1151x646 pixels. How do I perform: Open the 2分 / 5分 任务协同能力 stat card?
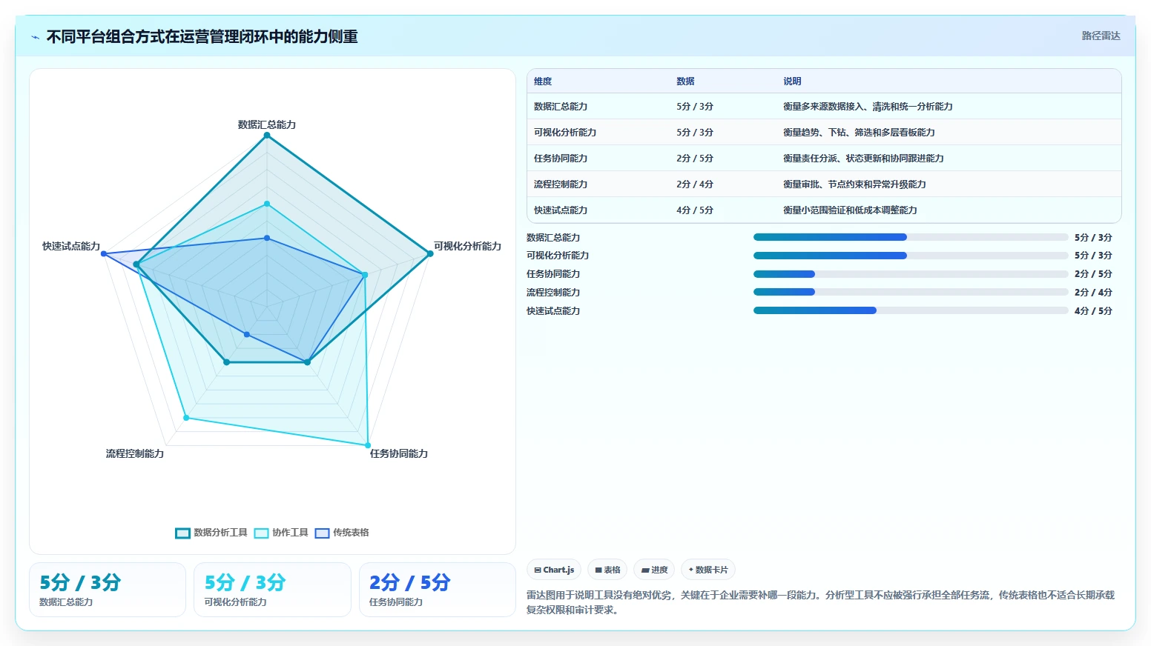point(438,590)
